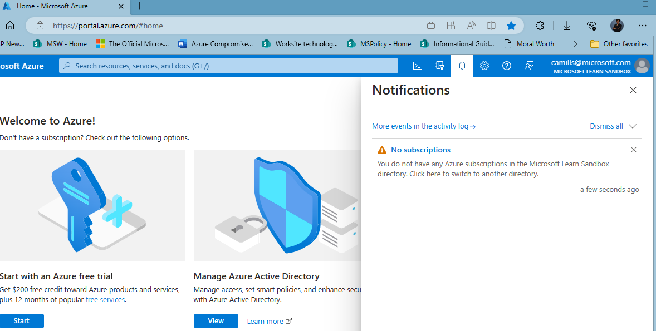Viewport: 656px width, 331px height.
Task: View site information lock icon
Action: point(40,26)
